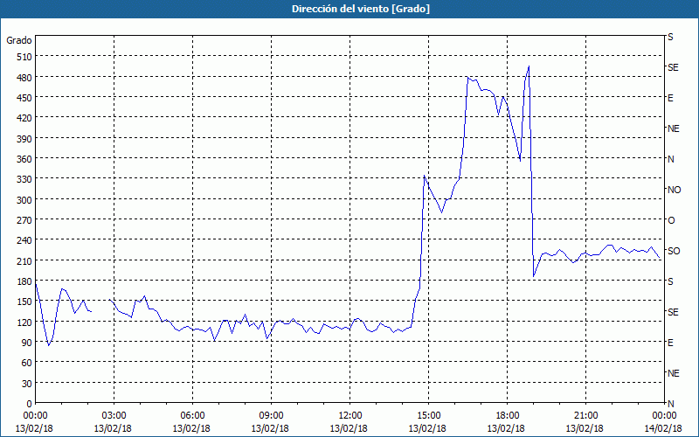Screen dimensions: 699x437
Task: Pick the 120 label on the left axis
Action: coord(24,322)
